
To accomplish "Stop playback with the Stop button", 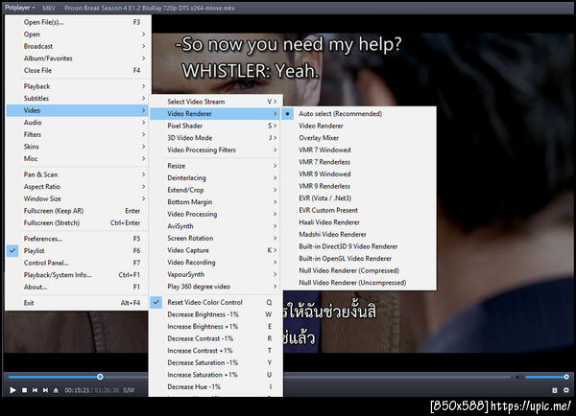I will pyautogui.click(x=24, y=390).
